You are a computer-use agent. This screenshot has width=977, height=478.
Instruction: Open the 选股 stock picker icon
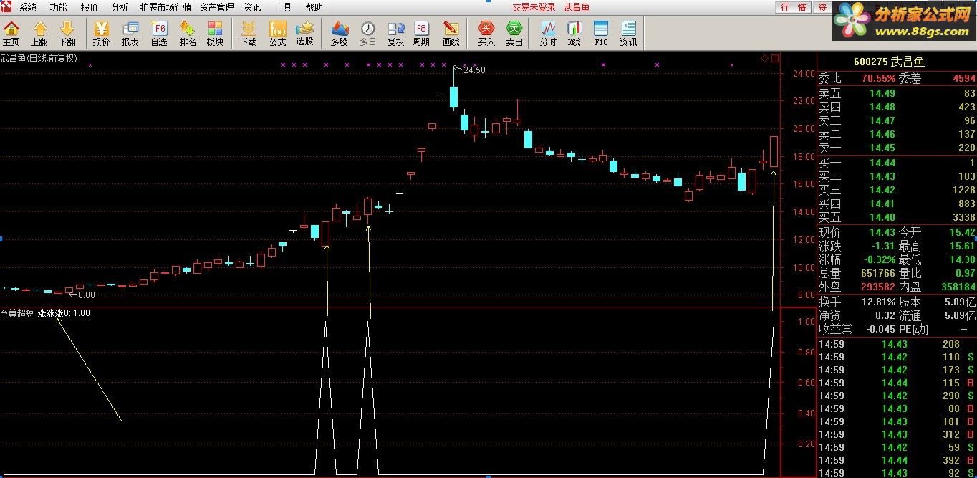click(x=304, y=34)
